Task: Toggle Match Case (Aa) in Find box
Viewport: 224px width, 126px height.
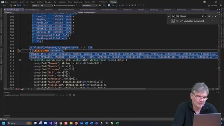Action: click(x=173, y=21)
